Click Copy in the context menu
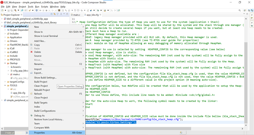254x135 pixels. click(57, 45)
